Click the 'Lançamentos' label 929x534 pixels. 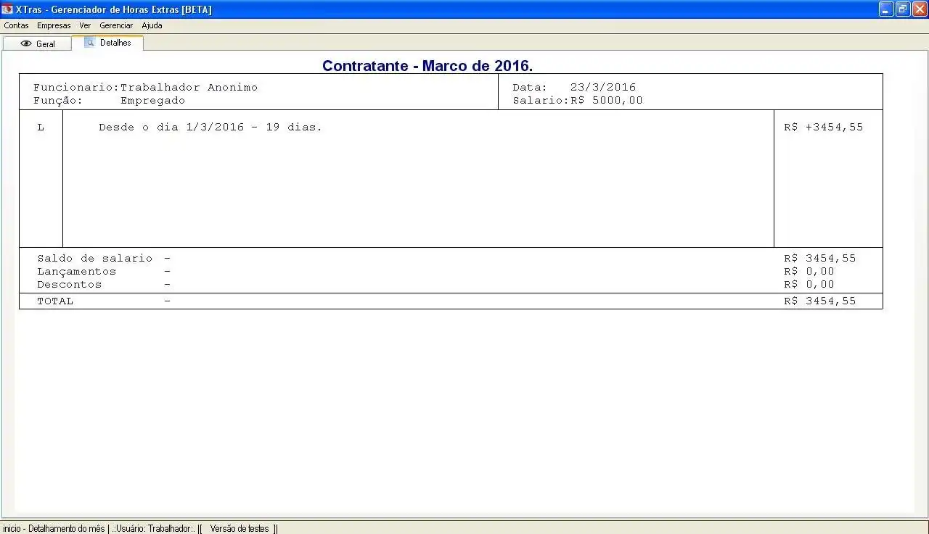77,272
